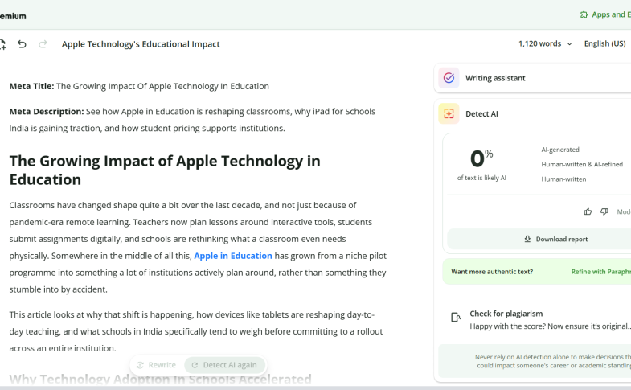This screenshot has width=631, height=390.
Task: Click the undo arrow icon
Action: (22, 44)
